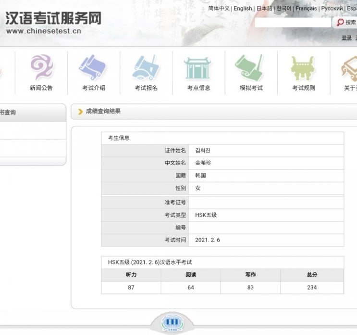Click the yellow arrow beside 成绩查询结果
The width and height of the screenshot is (357, 335).
pos(80,112)
